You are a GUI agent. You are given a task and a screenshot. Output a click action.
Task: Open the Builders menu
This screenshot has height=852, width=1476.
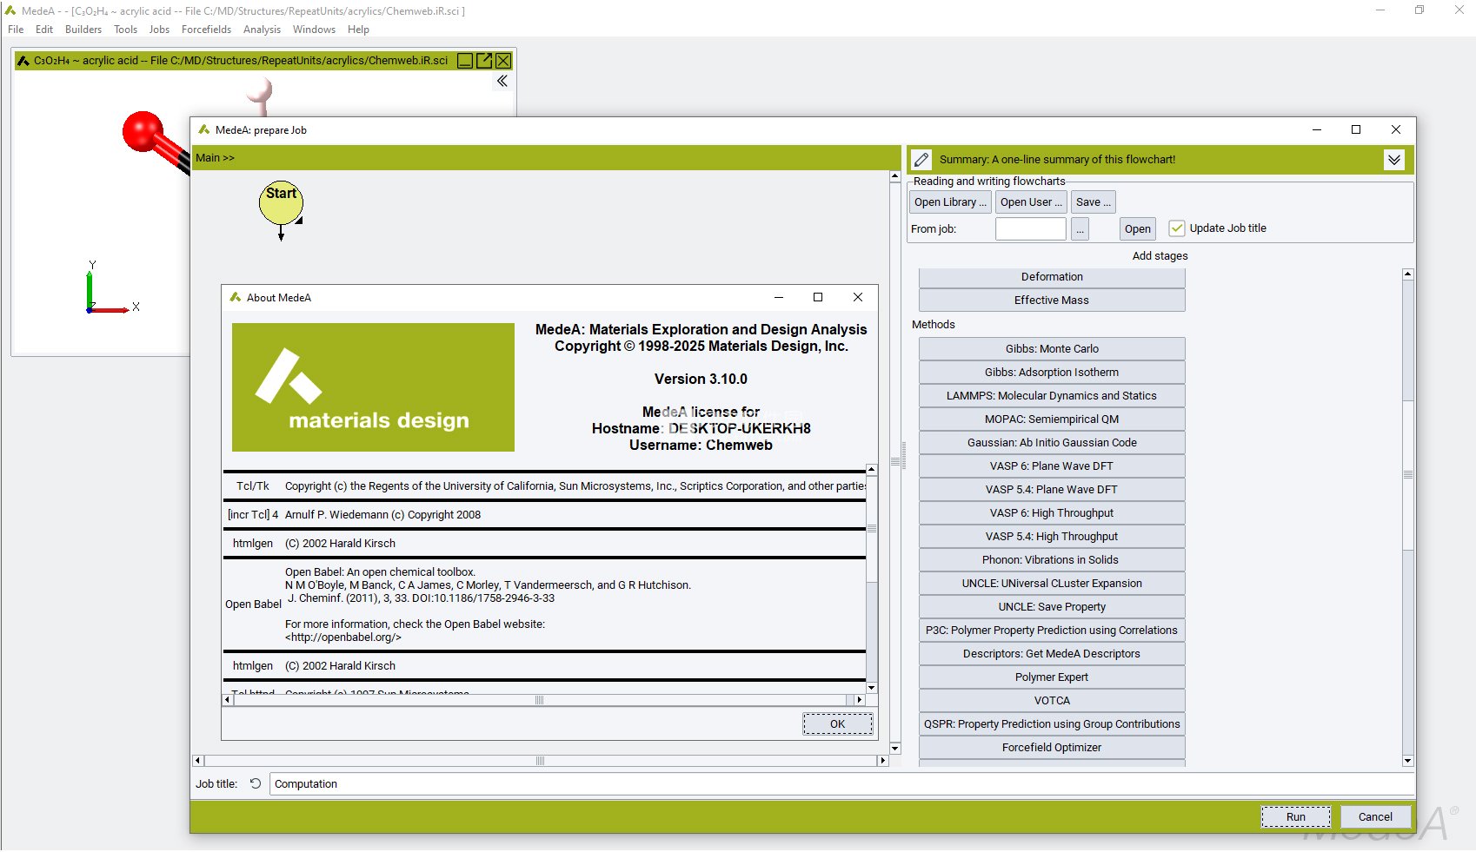[x=83, y=30]
